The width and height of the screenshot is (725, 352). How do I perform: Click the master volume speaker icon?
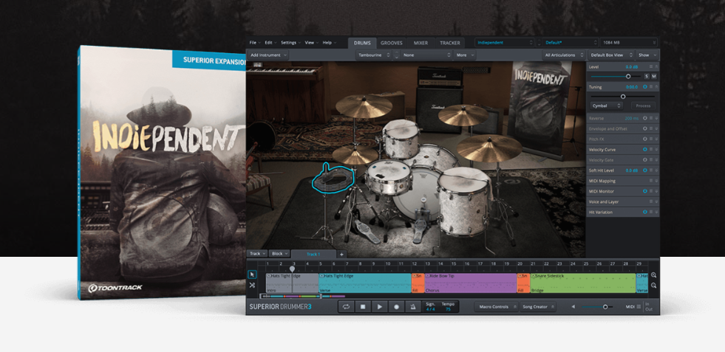pyautogui.click(x=573, y=307)
